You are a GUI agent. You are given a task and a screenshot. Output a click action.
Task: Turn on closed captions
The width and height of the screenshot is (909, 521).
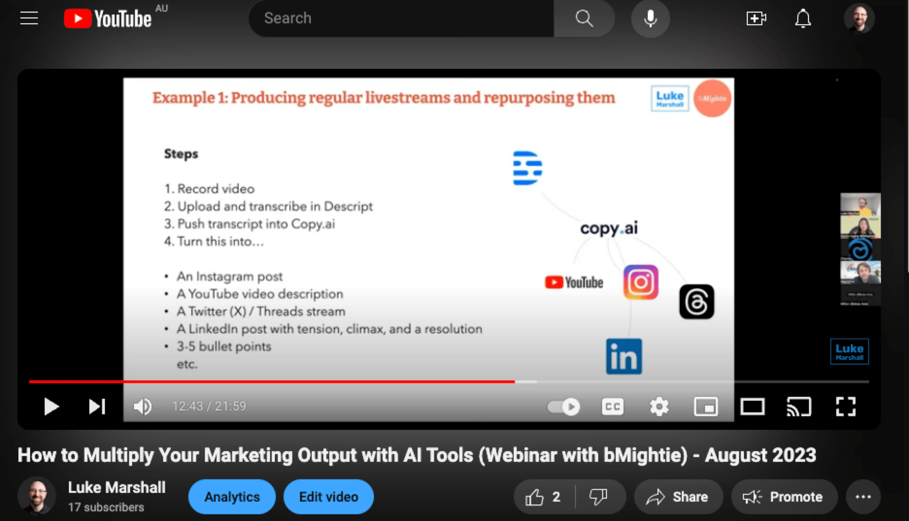pos(612,407)
